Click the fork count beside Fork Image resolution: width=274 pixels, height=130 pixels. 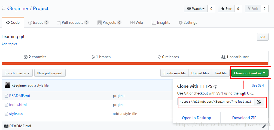click(x=264, y=8)
